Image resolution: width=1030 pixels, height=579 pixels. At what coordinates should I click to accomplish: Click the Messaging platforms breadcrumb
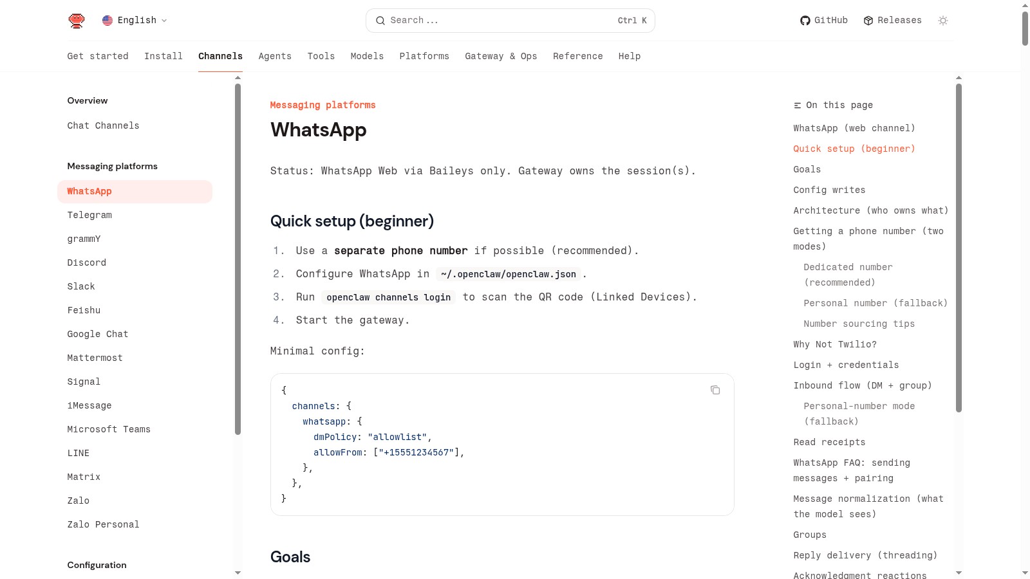pyautogui.click(x=323, y=106)
